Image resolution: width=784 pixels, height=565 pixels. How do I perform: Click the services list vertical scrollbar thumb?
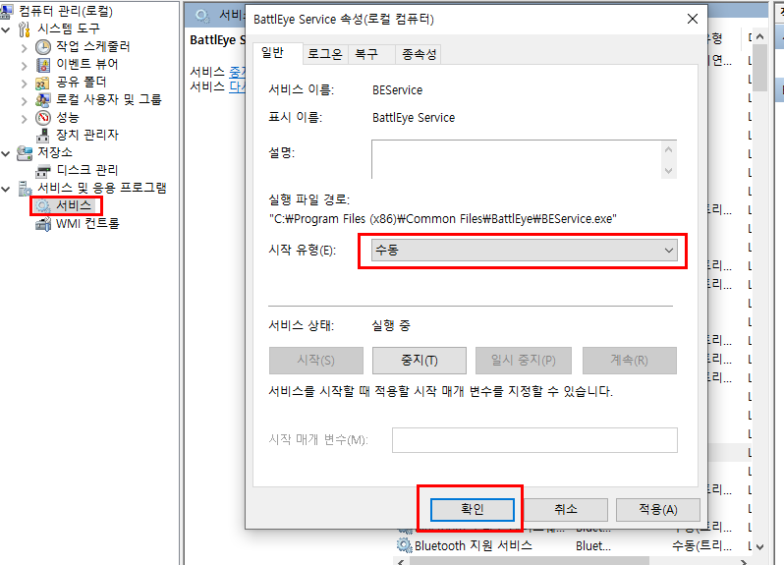[760, 68]
